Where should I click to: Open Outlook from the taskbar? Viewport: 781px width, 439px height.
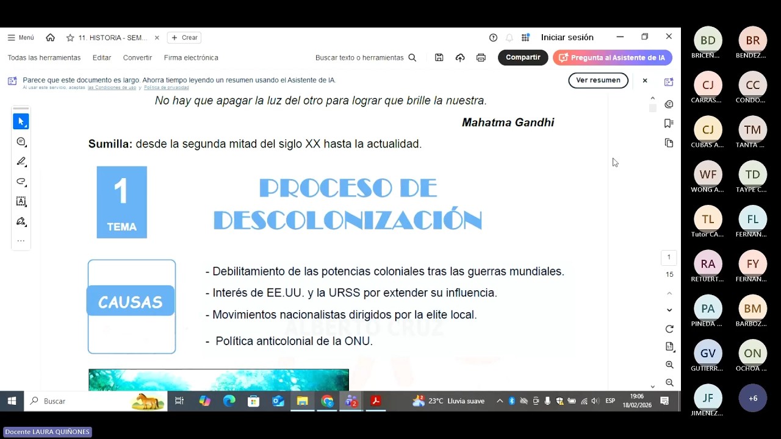pos(278,401)
